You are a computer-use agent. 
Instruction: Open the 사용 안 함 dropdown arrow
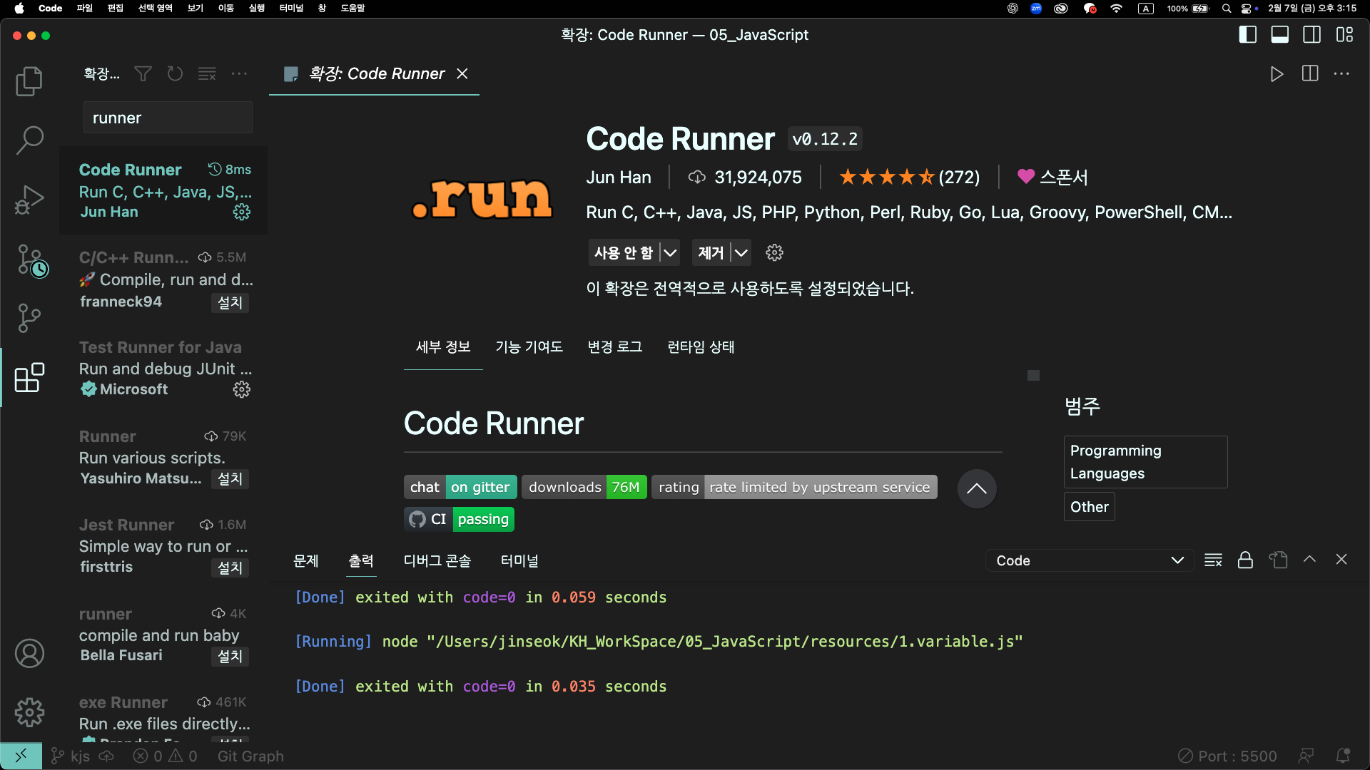coord(670,252)
